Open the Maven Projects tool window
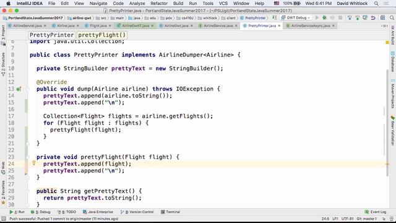The width and height of the screenshot is (396, 223). 393,94
